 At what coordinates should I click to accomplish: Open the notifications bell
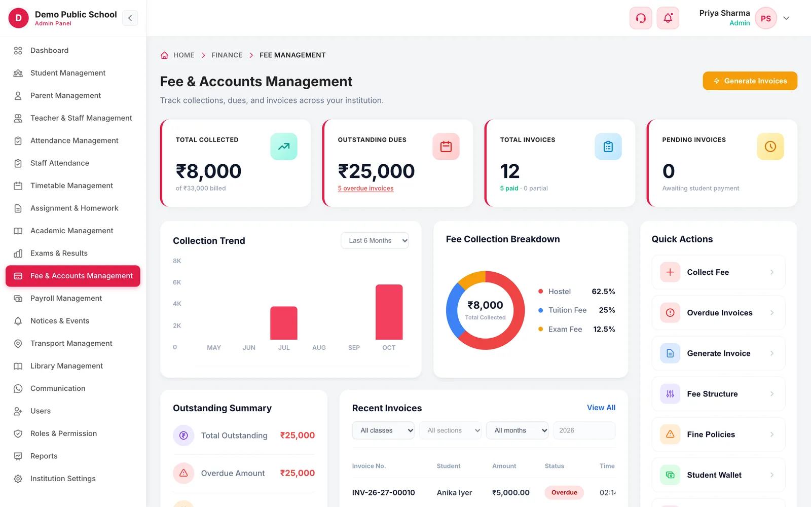(x=668, y=18)
